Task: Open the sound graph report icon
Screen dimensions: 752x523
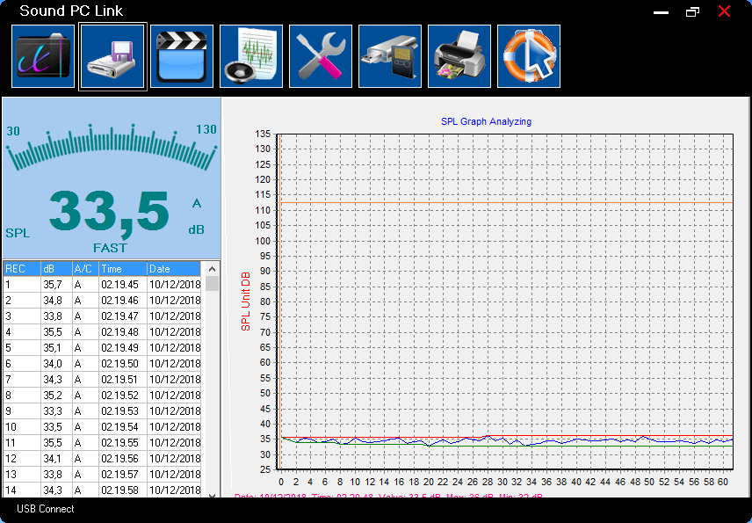Action: 251,56
